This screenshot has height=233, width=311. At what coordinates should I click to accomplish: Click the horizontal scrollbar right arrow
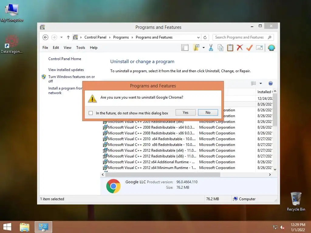tap(270, 174)
